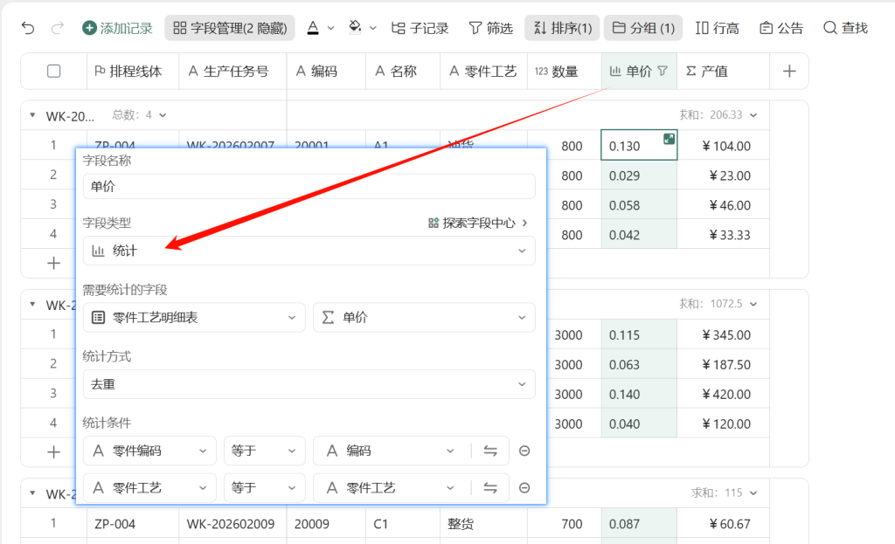The image size is (895, 544).
Task: Click the 字段名称 input containing 单价
Action: (x=309, y=187)
